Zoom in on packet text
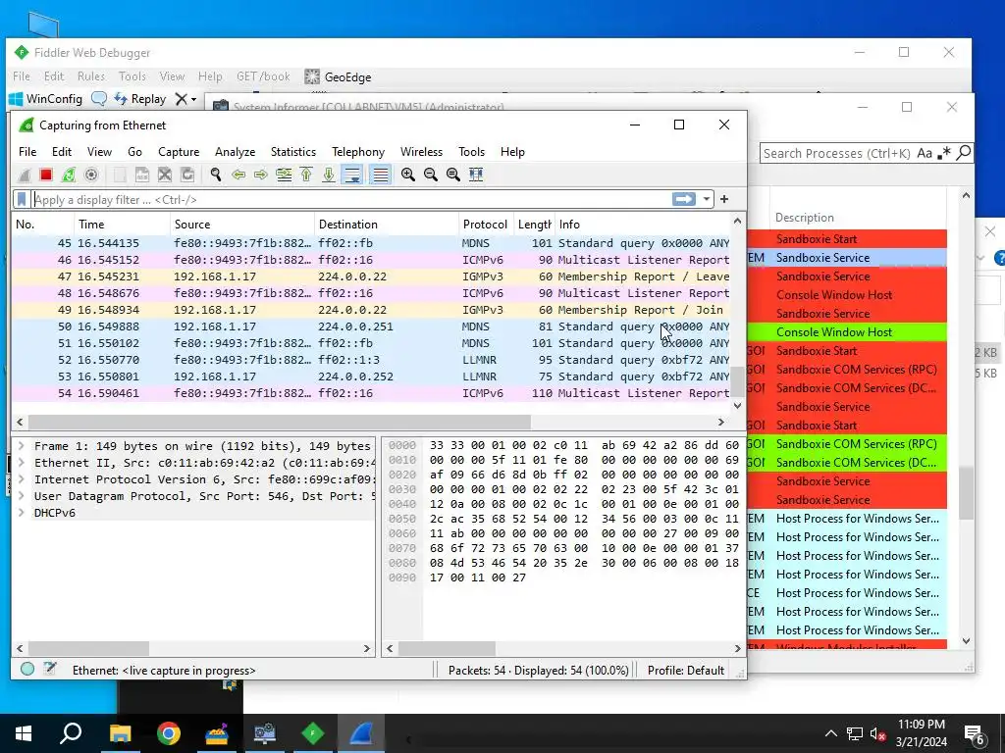 [x=407, y=175]
